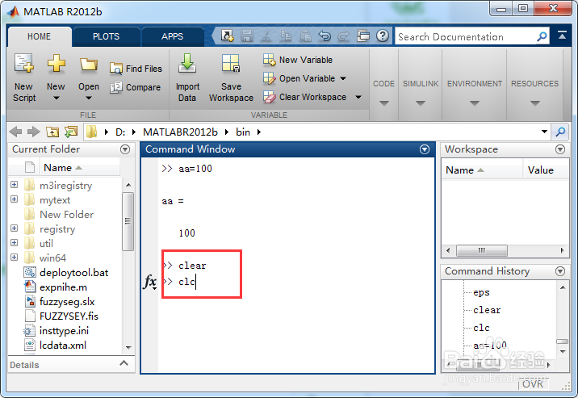The height and width of the screenshot is (398, 578).
Task: Click quick access save icon
Action: click(x=246, y=36)
